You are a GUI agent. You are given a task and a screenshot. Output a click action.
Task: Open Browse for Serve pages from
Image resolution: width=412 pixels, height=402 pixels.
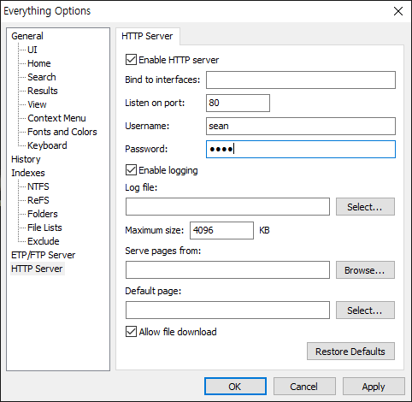[365, 269]
